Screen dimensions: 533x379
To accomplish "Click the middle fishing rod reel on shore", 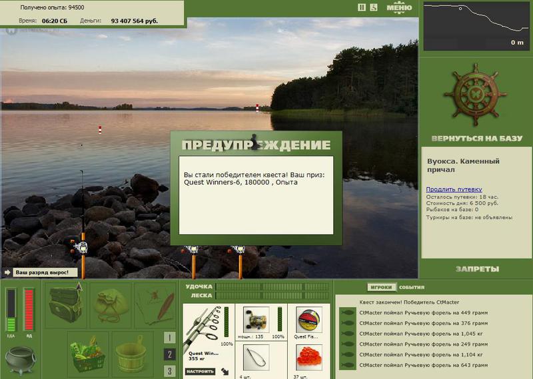I will point(192,250).
